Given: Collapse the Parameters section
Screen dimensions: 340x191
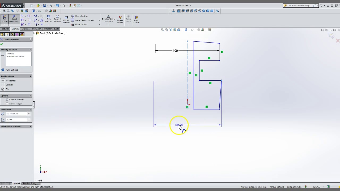Looking at the screenshot, I should click(x=30, y=110).
